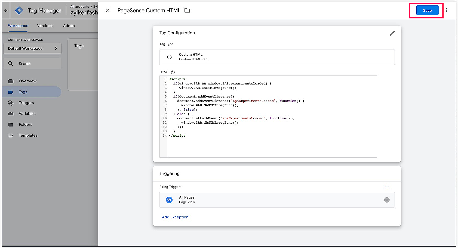Click the pencil edit icon in Tag Configuration
The width and height of the screenshot is (458, 248).
pyautogui.click(x=392, y=33)
